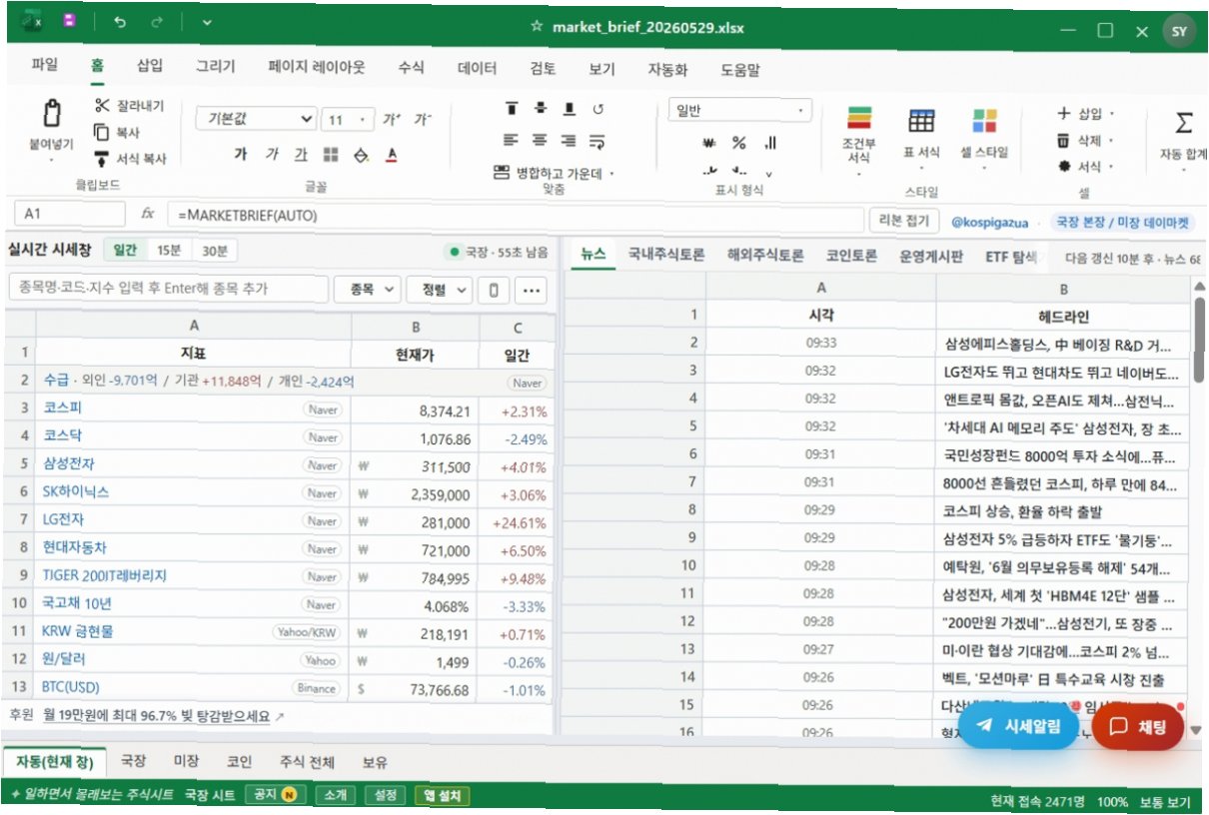This screenshot has width=1209, height=815.
Task: Click the A1 name box
Action: tap(69, 214)
